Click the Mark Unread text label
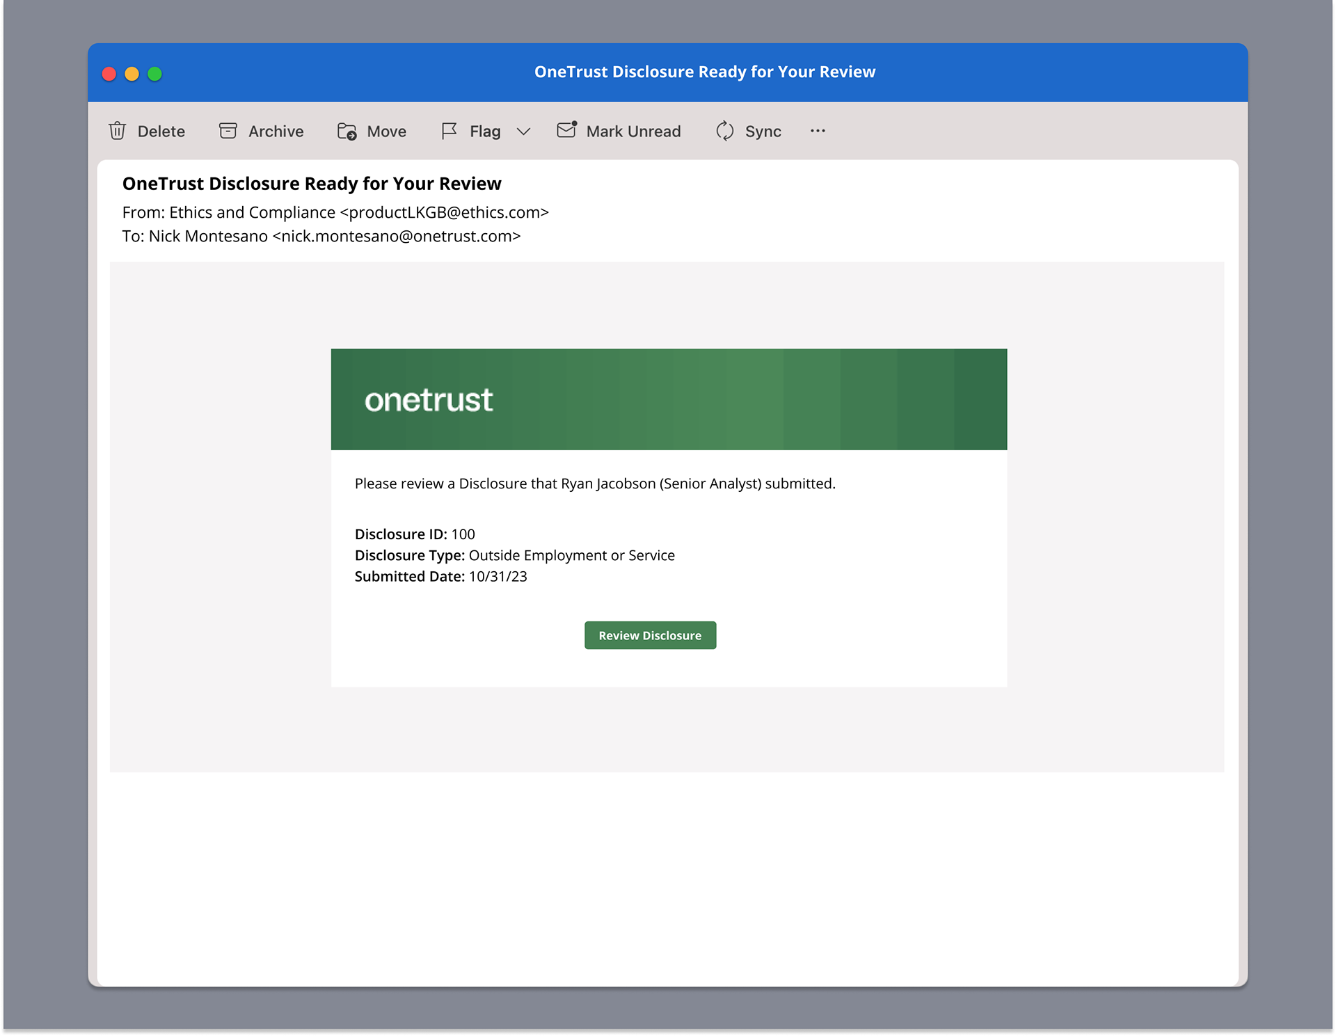Viewport: 1336px width, 1036px height. 633,132
